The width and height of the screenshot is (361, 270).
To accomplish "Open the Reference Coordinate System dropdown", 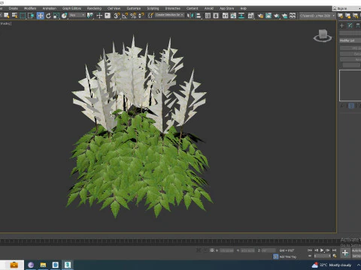I will click(x=77, y=16).
